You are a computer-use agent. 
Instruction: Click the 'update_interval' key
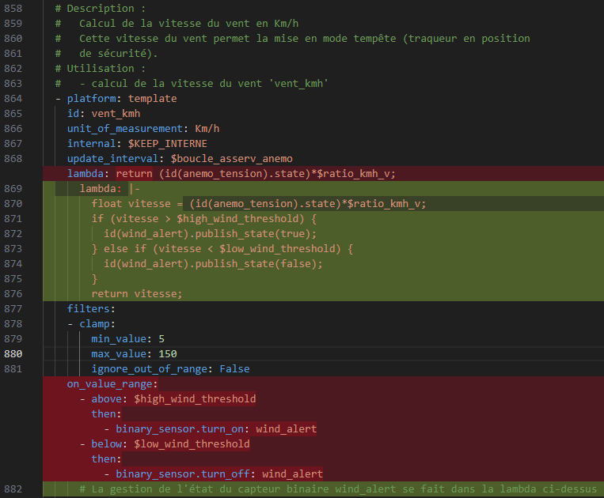[112, 158]
